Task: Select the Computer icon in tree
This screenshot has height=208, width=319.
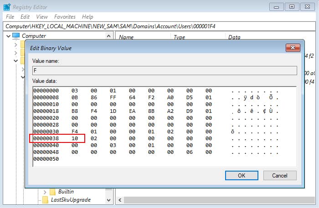Action: point(16,36)
